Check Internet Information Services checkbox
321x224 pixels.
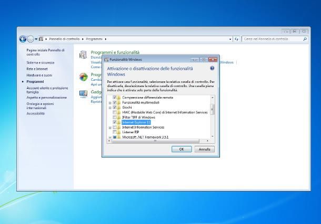tap(115, 127)
